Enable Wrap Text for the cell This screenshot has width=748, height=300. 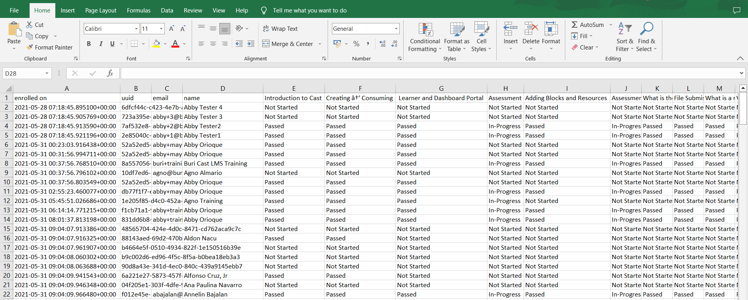coord(280,28)
